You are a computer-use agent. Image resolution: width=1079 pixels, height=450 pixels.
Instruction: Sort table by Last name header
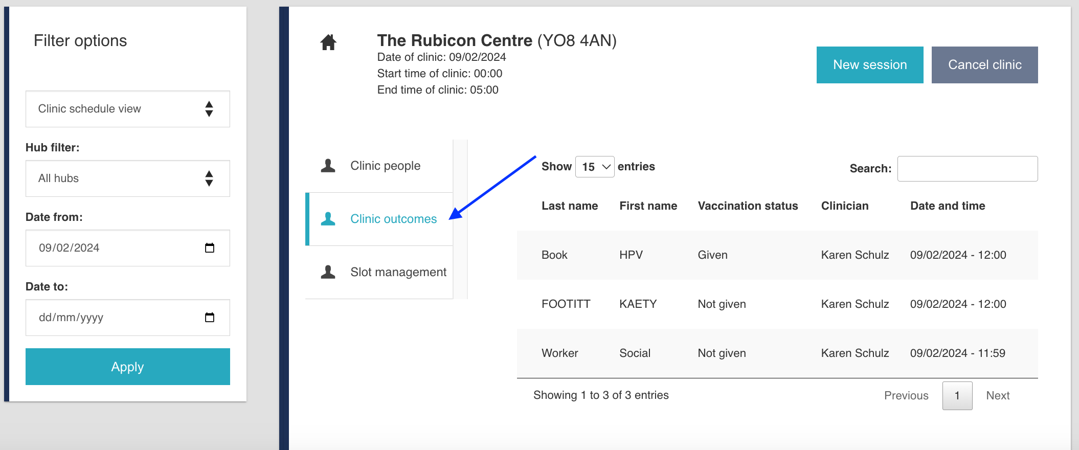click(570, 206)
